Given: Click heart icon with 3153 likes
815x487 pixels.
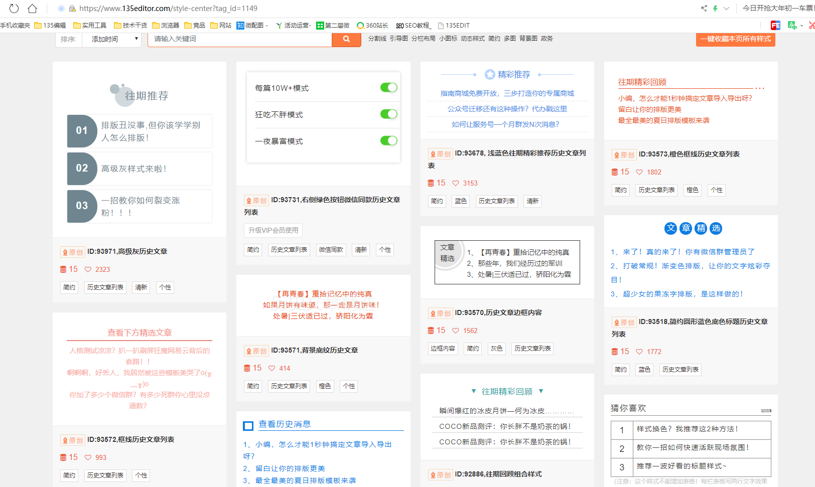Looking at the screenshot, I should click(x=456, y=183).
